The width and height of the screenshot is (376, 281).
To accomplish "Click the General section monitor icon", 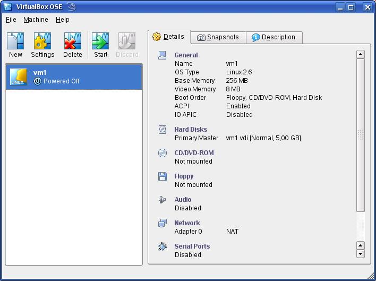I will (x=163, y=55).
